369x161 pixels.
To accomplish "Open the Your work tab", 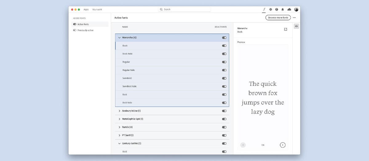I will 97,10.
